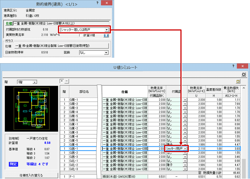250x179 pixels.
Task: Click the 階 column header in the table
Action: click(64, 91)
